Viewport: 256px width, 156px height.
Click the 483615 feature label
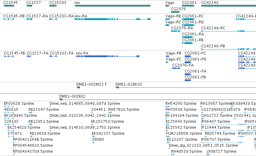point(11,110)
